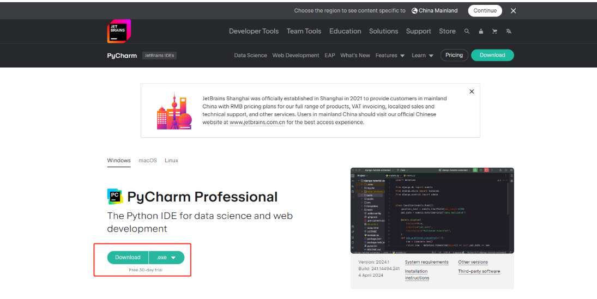The height and width of the screenshot is (299, 597).
Task: Click the "4 April 2024" release date
Action: point(371,275)
